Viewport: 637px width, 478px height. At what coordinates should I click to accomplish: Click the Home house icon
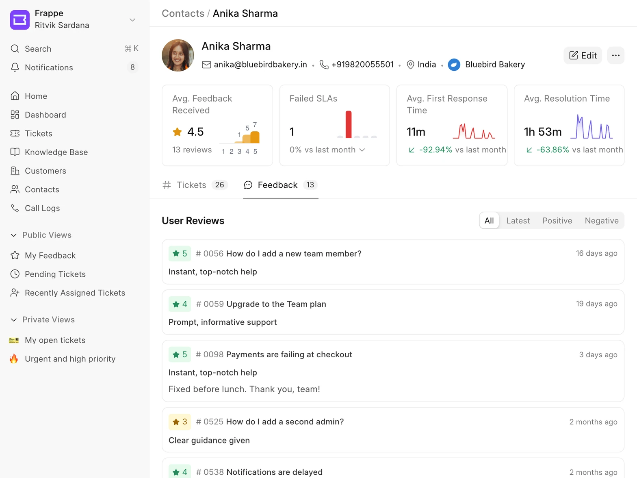point(15,96)
